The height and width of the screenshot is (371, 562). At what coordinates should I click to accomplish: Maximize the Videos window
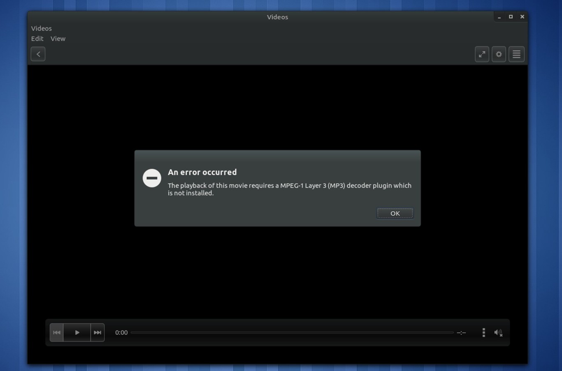click(x=511, y=17)
